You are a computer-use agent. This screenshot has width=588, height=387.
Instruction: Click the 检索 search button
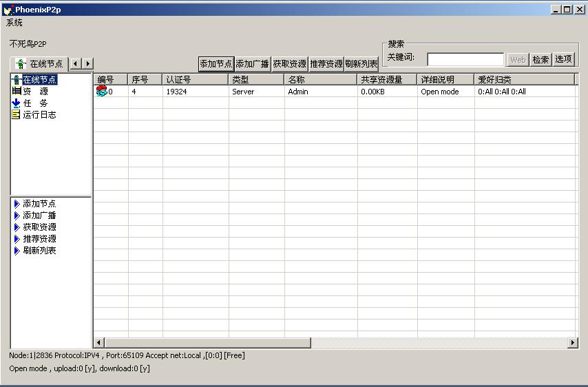[x=540, y=60]
